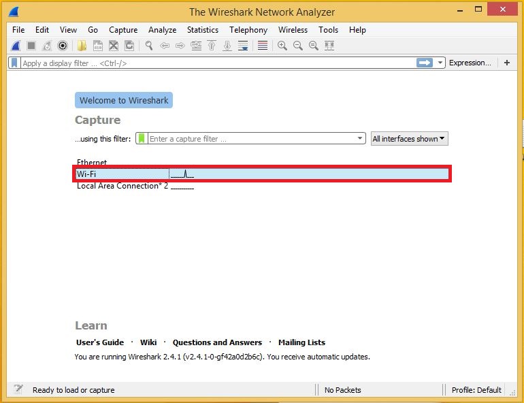Open the View menu

point(69,30)
